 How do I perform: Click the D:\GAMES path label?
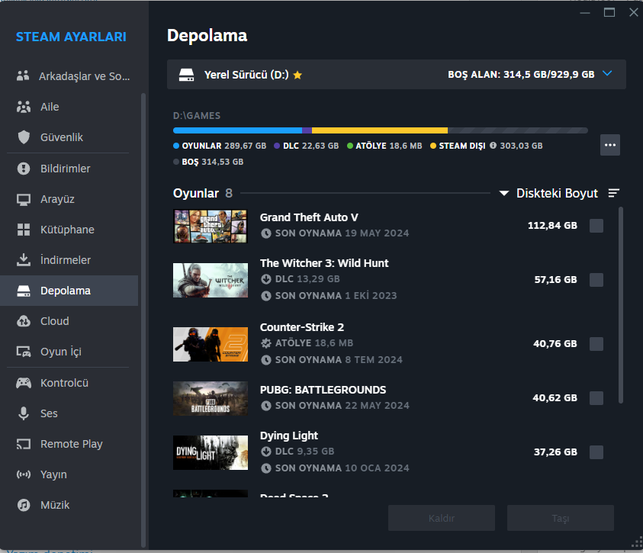click(x=197, y=116)
